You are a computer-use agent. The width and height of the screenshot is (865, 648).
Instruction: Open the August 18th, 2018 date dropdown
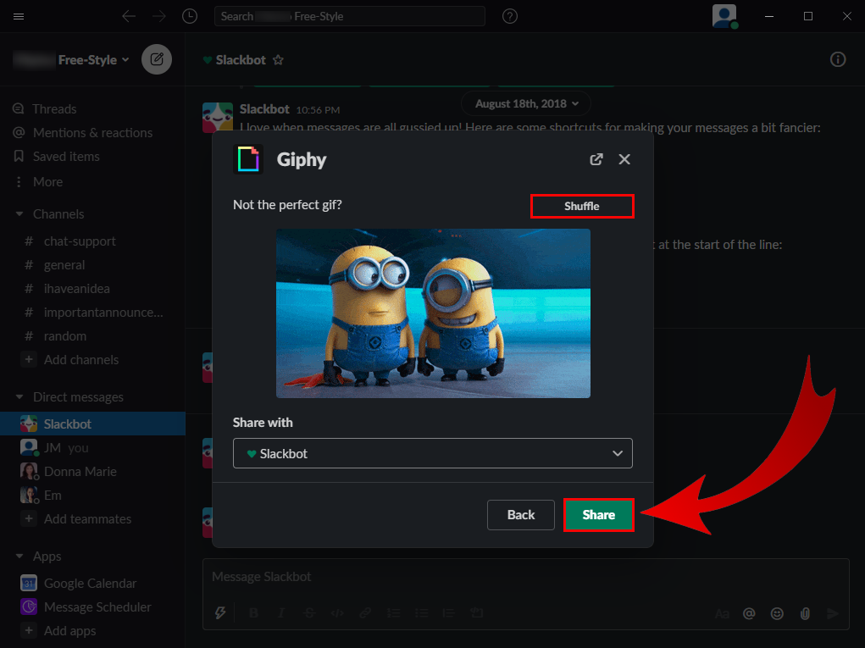[526, 103]
